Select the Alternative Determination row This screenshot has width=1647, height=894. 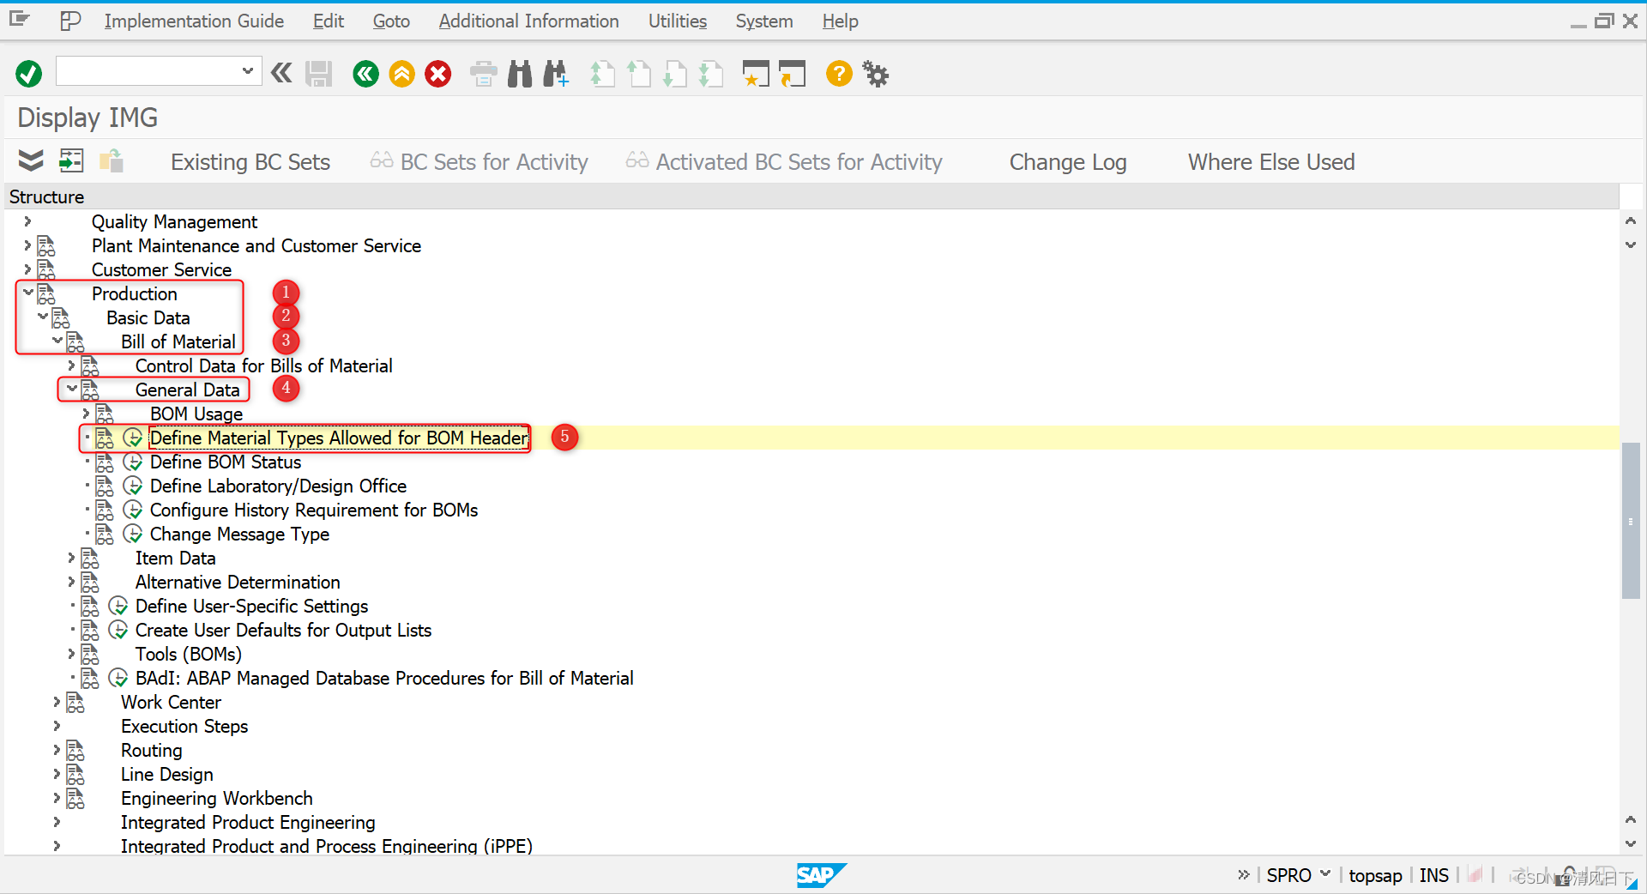(238, 582)
